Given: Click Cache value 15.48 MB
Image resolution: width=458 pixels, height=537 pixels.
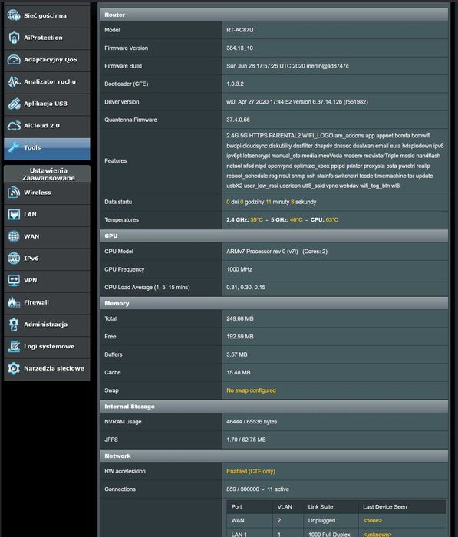Looking at the screenshot, I should click(x=238, y=373).
